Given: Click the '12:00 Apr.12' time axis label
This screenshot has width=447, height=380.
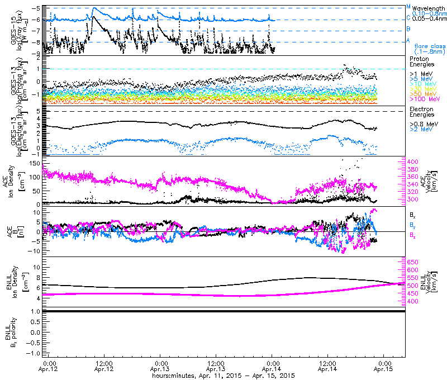Looking at the screenshot, I should tap(104, 367).
